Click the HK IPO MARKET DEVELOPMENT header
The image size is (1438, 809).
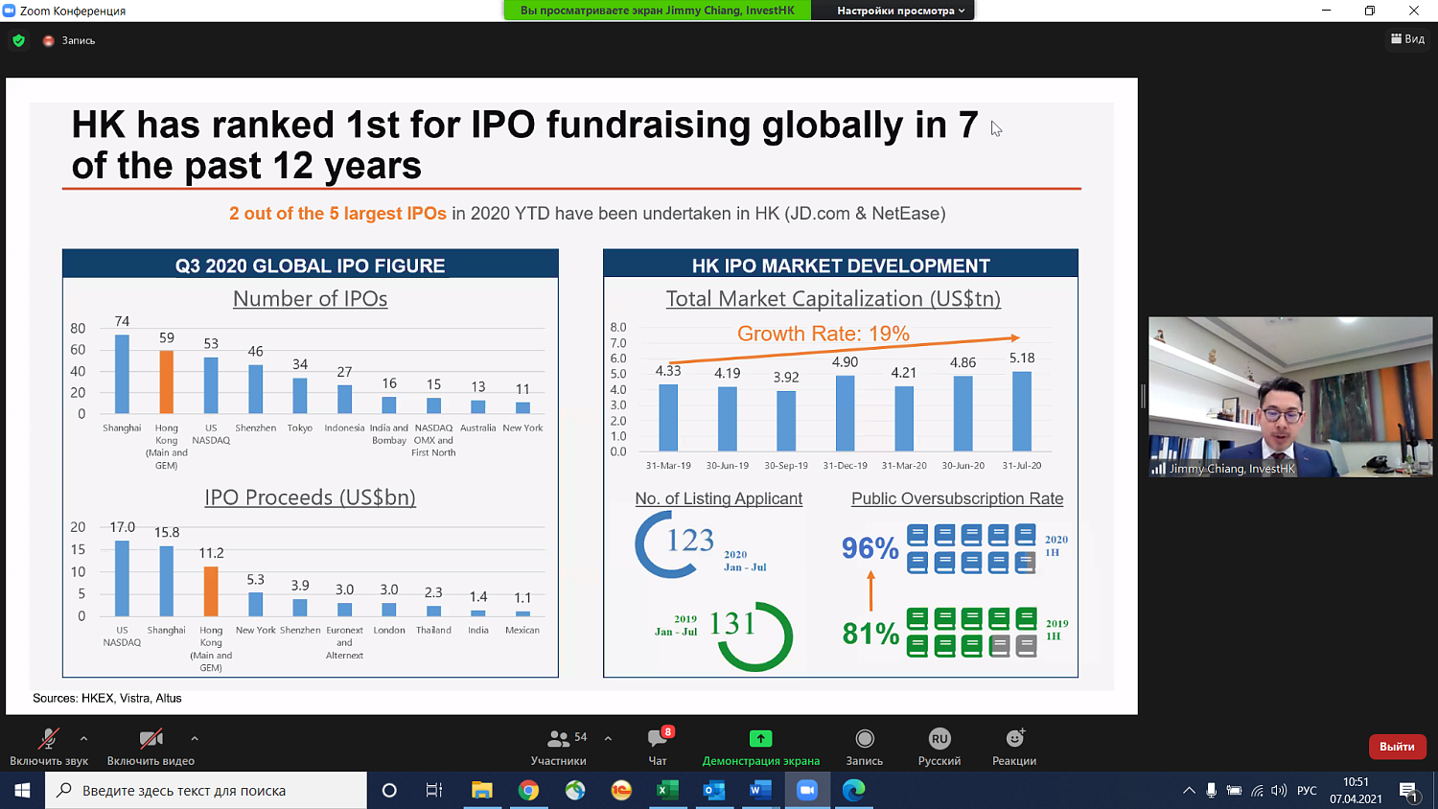tap(841, 266)
